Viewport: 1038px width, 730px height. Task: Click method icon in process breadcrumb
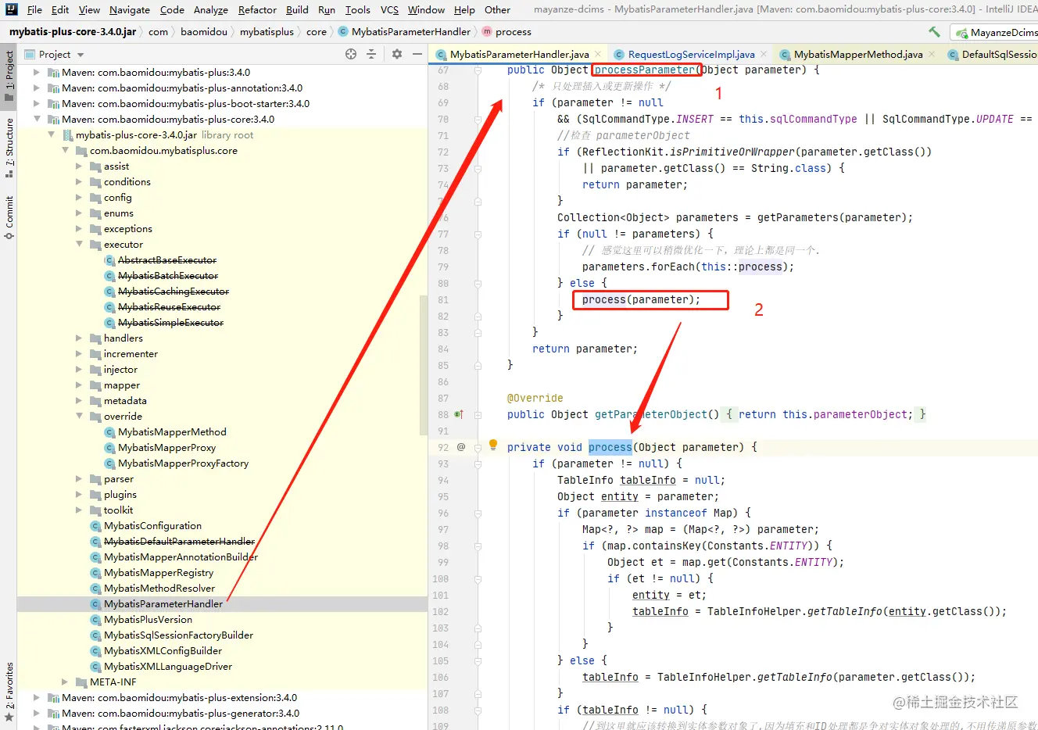coord(488,32)
